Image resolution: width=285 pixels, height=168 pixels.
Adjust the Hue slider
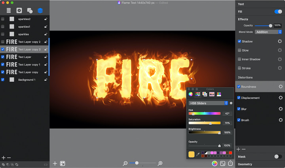[x=205, y=113]
